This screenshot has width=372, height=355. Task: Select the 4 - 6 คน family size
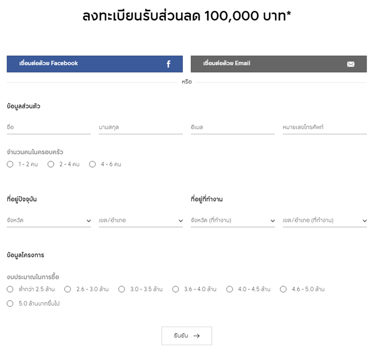(x=92, y=164)
